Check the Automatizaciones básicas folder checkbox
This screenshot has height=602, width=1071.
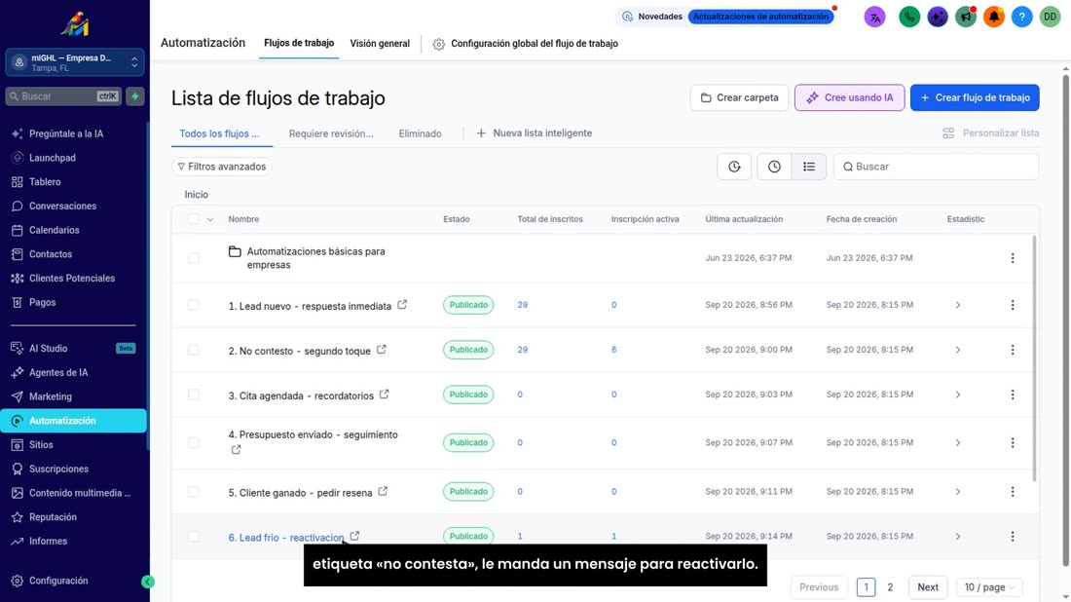(194, 258)
